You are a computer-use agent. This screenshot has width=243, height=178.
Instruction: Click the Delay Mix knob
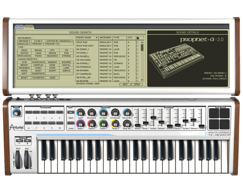127,124
